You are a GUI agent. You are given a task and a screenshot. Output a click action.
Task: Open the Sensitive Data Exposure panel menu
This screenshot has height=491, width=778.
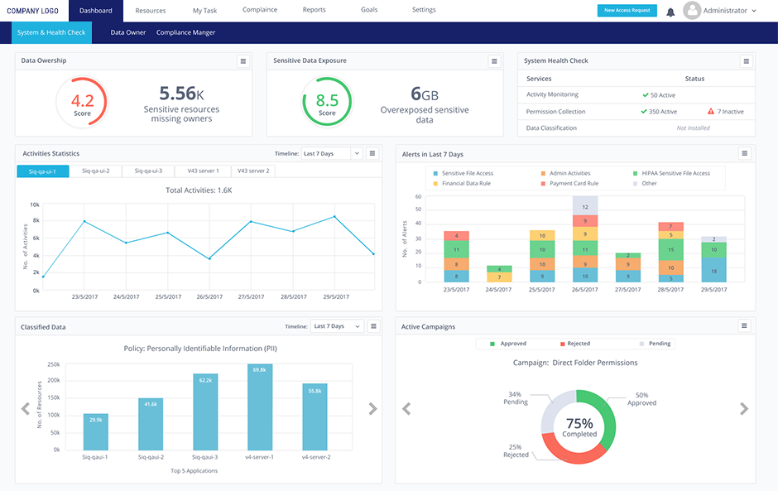point(494,60)
